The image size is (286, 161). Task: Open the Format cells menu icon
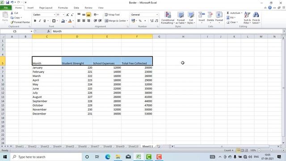click(x=219, y=15)
